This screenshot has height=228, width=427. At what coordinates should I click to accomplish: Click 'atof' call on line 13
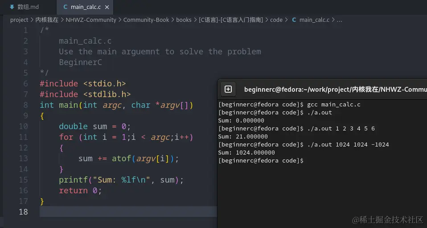pyautogui.click(x=121, y=159)
